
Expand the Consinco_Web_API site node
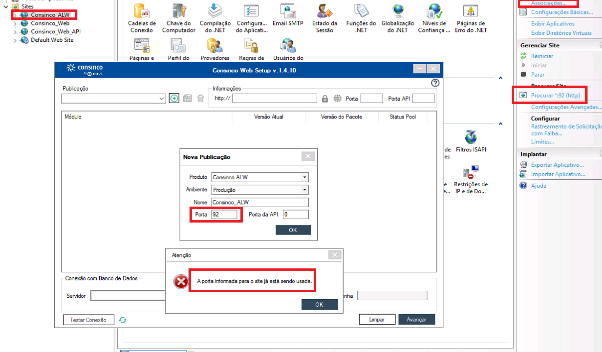pyautogui.click(x=15, y=32)
